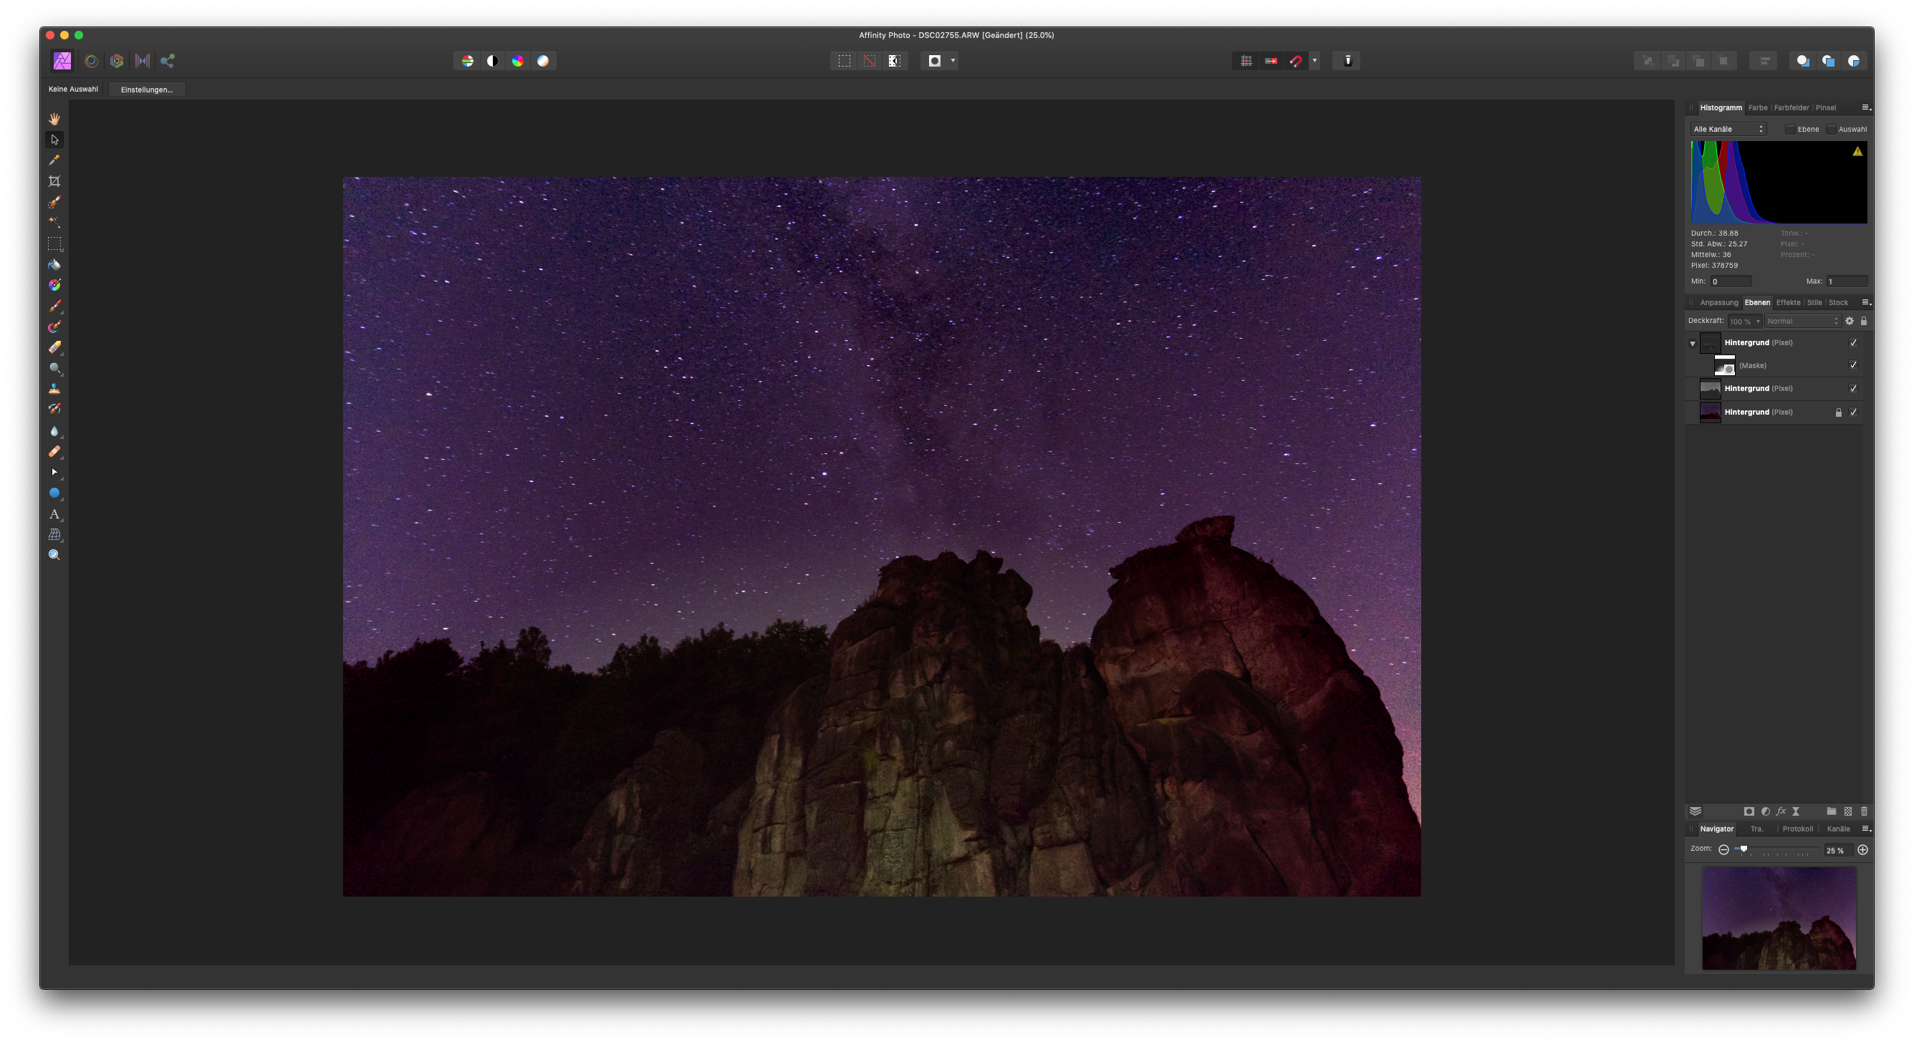Click the delete layer trash icon
The width and height of the screenshot is (1914, 1042).
tap(1863, 811)
